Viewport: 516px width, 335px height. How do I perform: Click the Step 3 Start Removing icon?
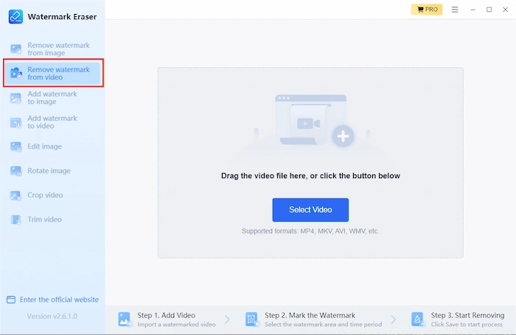[418, 319]
